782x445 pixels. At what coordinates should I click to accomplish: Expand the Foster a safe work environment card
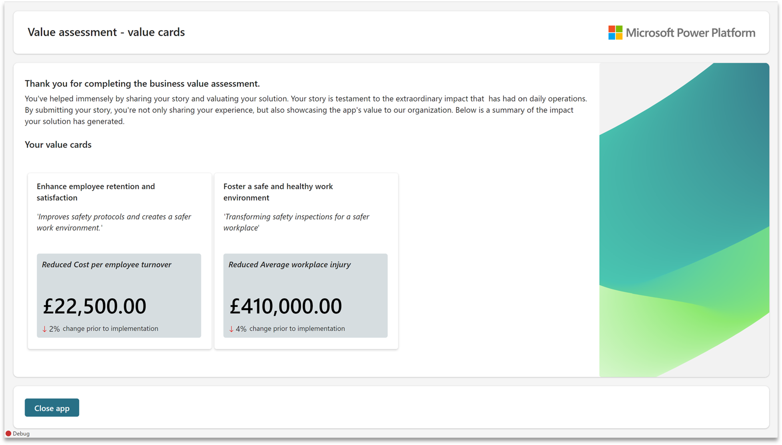[x=306, y=260]
